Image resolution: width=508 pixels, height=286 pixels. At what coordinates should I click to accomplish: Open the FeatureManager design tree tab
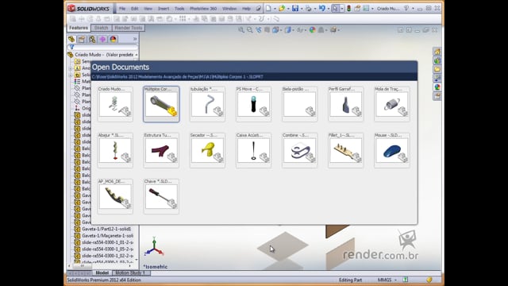coord(71,39)
